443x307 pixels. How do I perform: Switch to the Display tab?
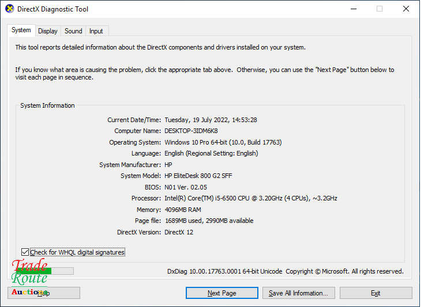coord(48,31)
